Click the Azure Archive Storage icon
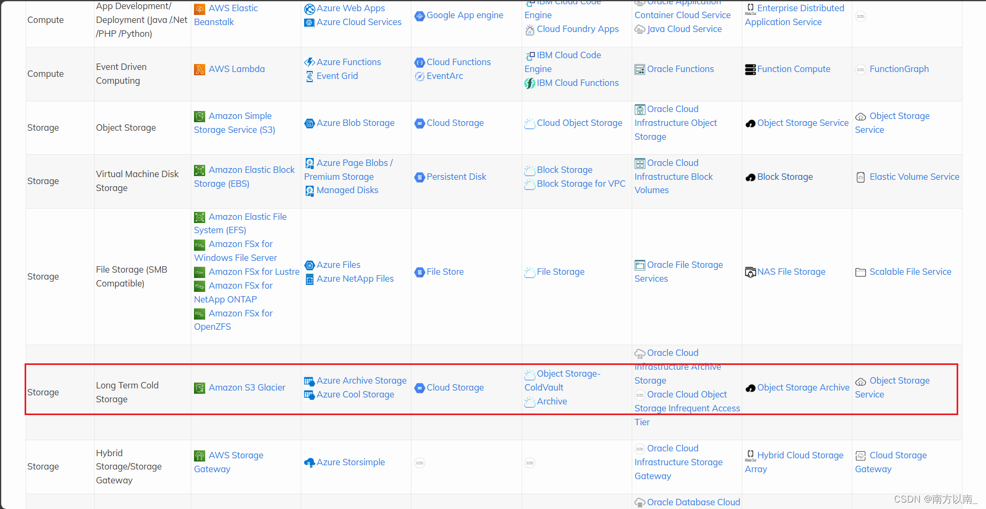 (309, 381)
